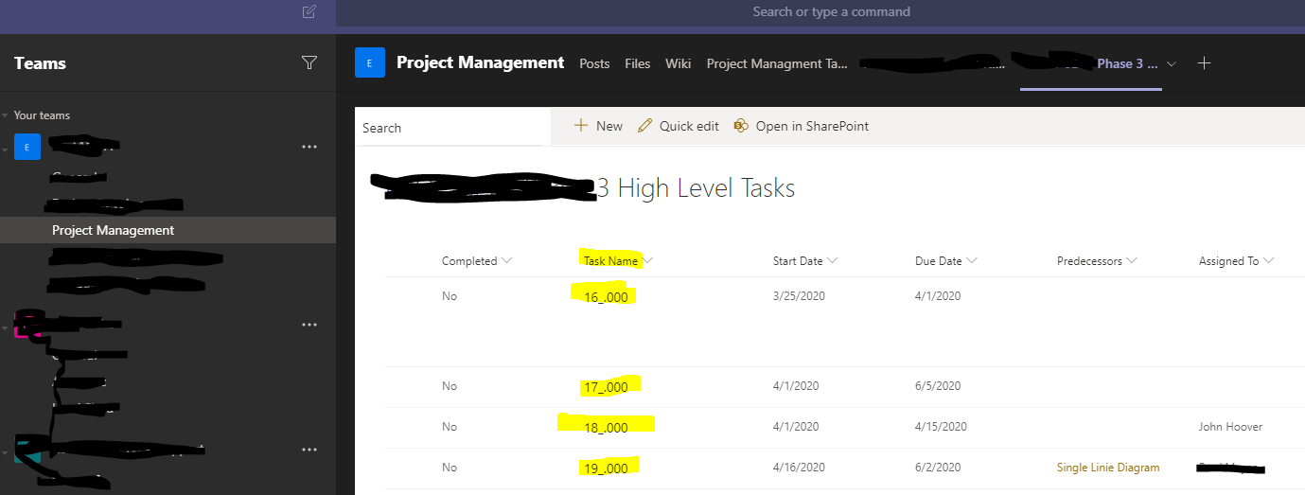Click the 3/25/2020 start date cell
1305x495 pixels.
[800, 296]
